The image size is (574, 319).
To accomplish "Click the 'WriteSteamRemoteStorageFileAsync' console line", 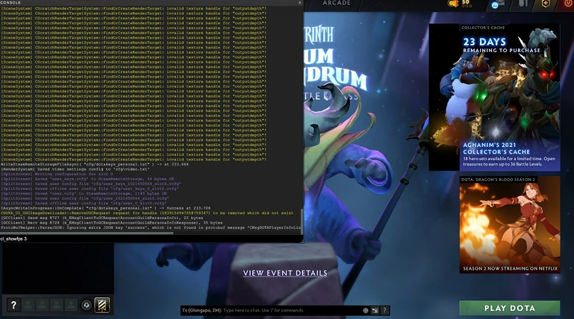I will [x=94, y=164].
